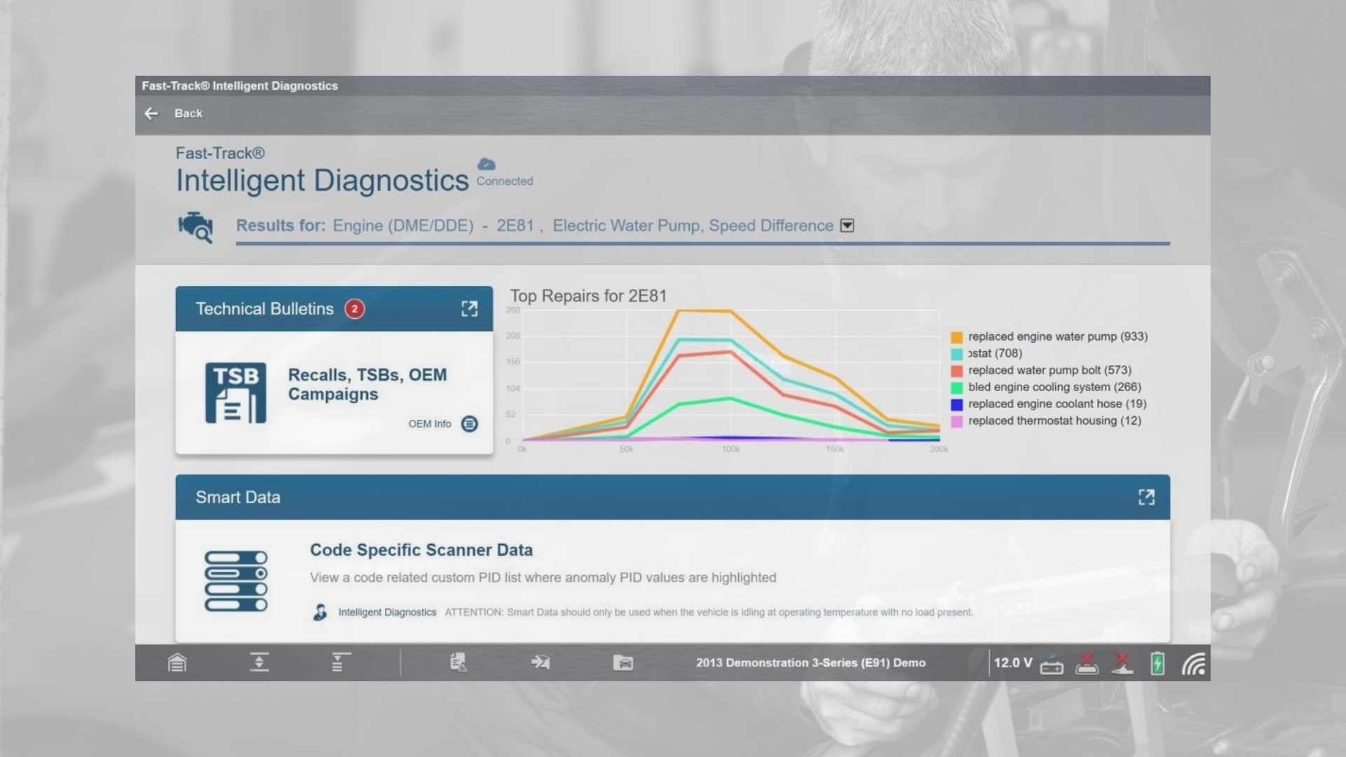Click the OEM Info label

pos(430,424)
